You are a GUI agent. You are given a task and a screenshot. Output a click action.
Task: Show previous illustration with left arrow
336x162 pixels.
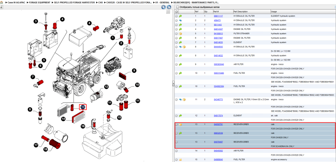click(x=164, y=7)
